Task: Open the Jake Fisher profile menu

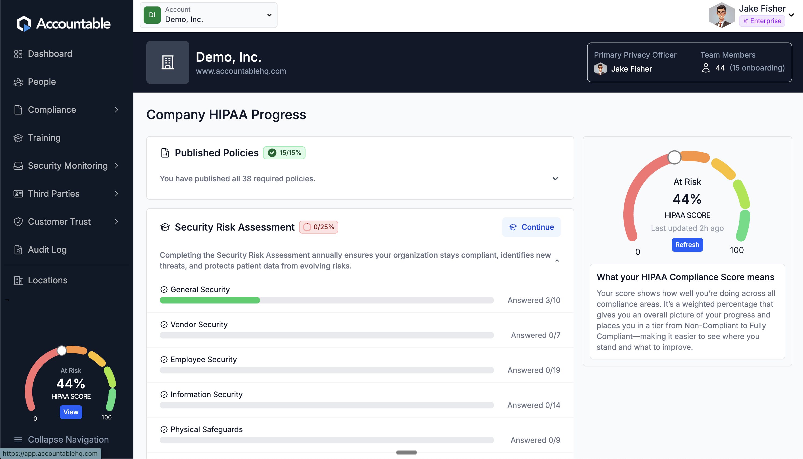Action: pyautogui.click(x=791, y=15)
